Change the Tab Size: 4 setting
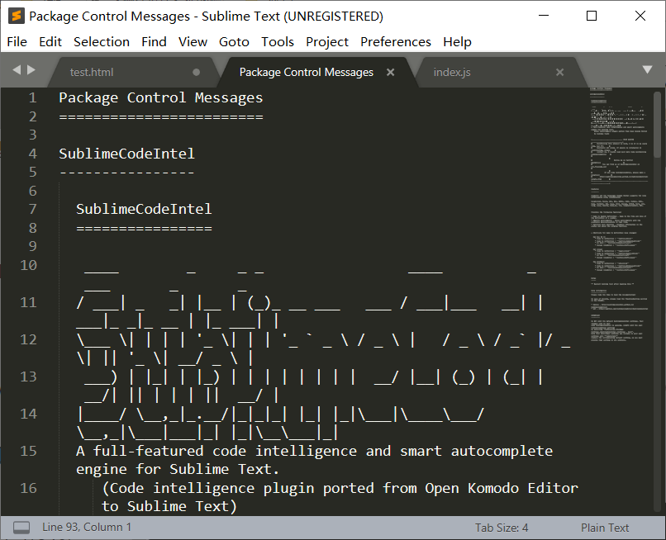 tap(502, 528)
